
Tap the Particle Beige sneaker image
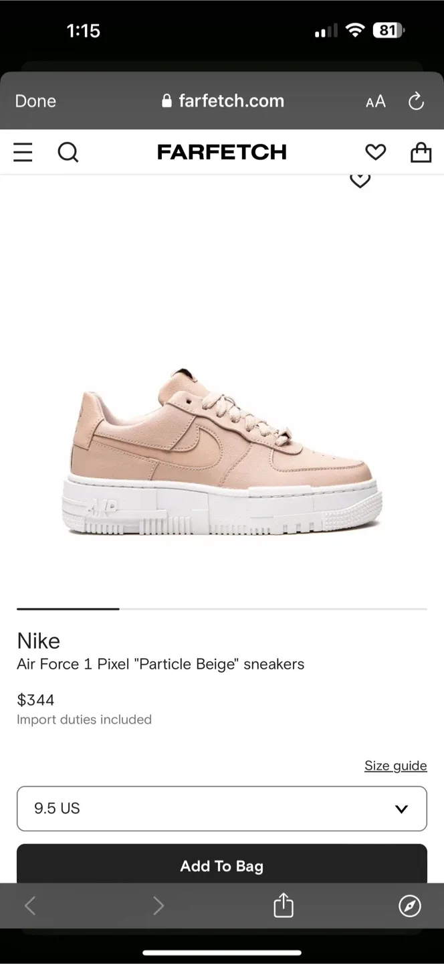tap(222, 452)
